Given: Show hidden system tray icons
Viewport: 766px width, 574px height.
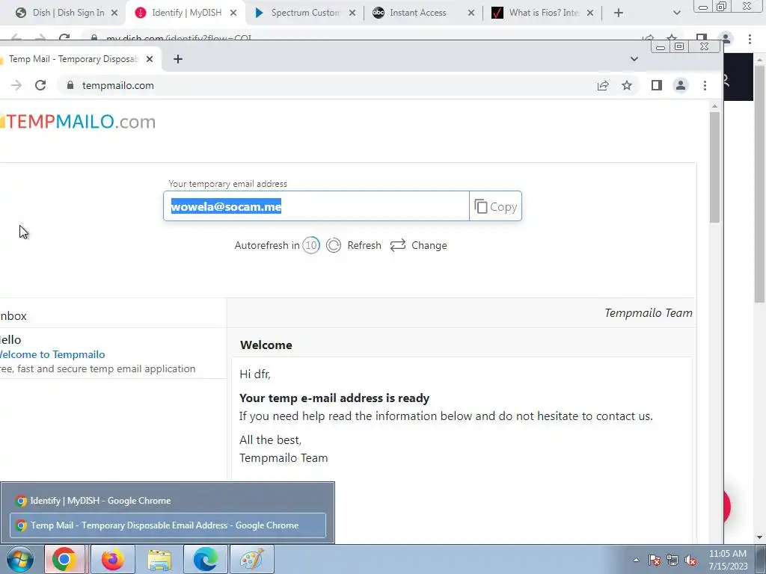Looking at the screenshot, I should click(x=636, y=560).
